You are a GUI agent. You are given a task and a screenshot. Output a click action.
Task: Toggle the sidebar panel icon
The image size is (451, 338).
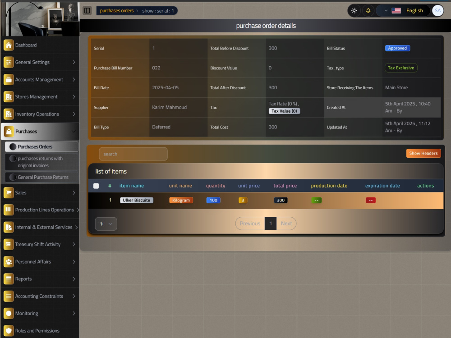(x=87, y=11)
